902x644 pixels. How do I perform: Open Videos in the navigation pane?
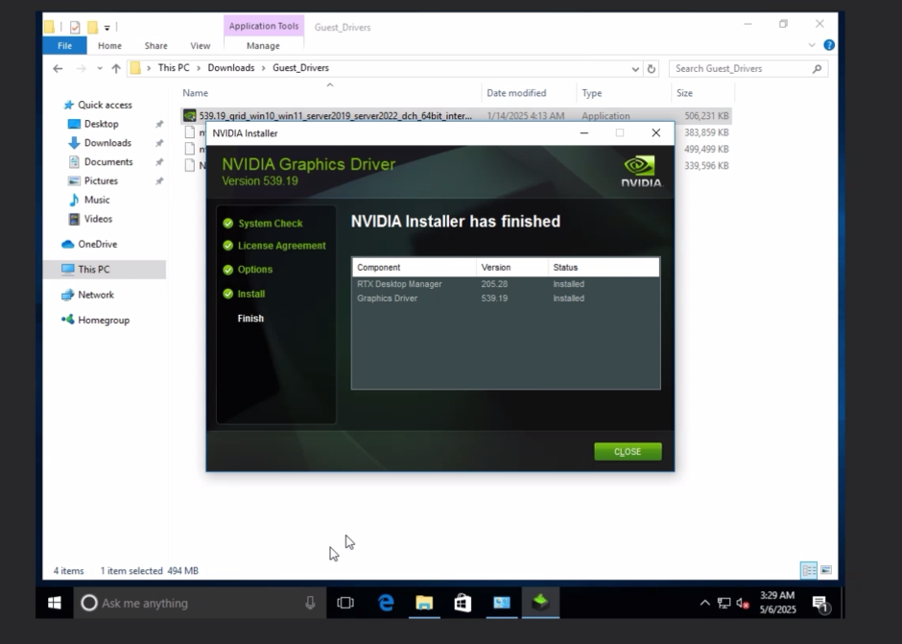[98, 219]
